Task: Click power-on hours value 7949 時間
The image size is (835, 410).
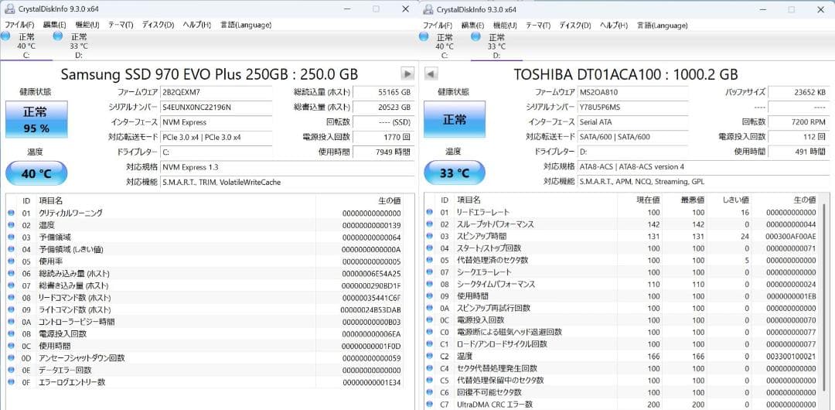Action: click(x=383, y=152)
